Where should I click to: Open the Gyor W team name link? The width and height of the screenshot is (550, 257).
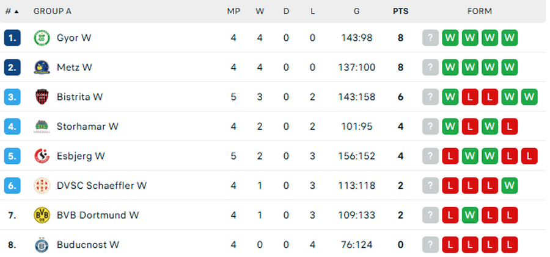pos(74,38)
